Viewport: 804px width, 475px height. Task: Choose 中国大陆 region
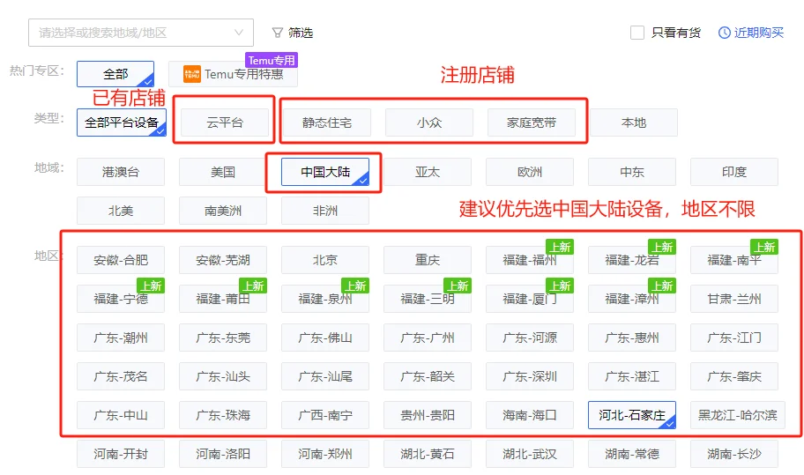(325, 172)
